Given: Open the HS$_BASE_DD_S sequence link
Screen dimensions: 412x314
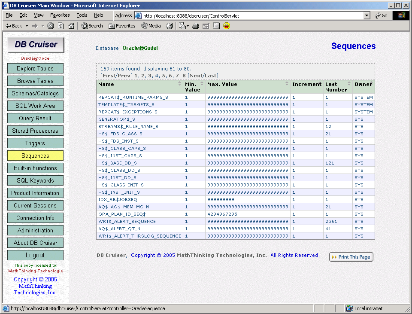Looking at the screenshot, I should pos(117,163).
